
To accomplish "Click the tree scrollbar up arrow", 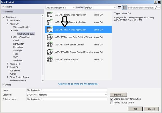I will pyautogui.click(x=43, y=16).
